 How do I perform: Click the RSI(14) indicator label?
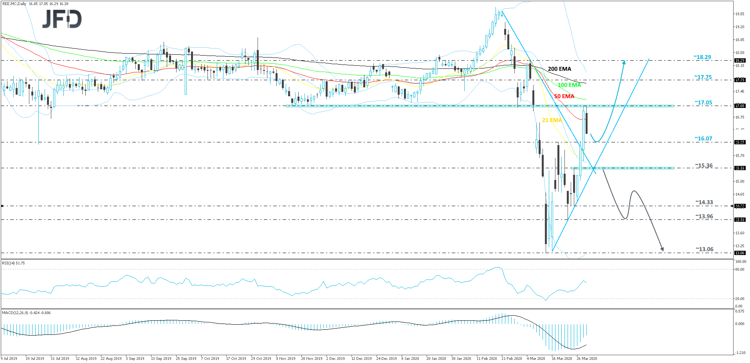[x=13, y=263]
